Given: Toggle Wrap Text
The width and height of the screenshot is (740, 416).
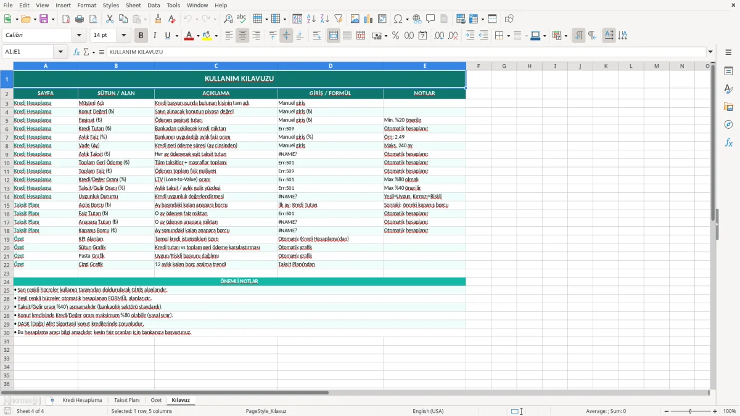Looking at the screenshot, I should click(317, 36).
